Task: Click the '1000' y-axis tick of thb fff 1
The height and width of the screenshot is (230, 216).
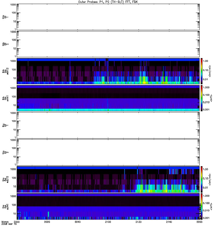Action: pos(13,5)
